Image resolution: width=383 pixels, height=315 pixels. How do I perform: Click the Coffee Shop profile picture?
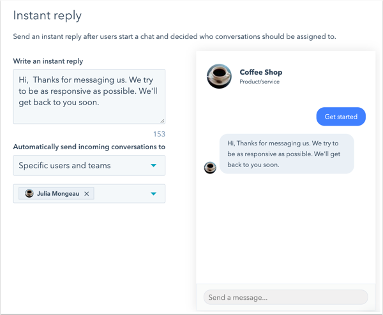[x=219, y=77]
